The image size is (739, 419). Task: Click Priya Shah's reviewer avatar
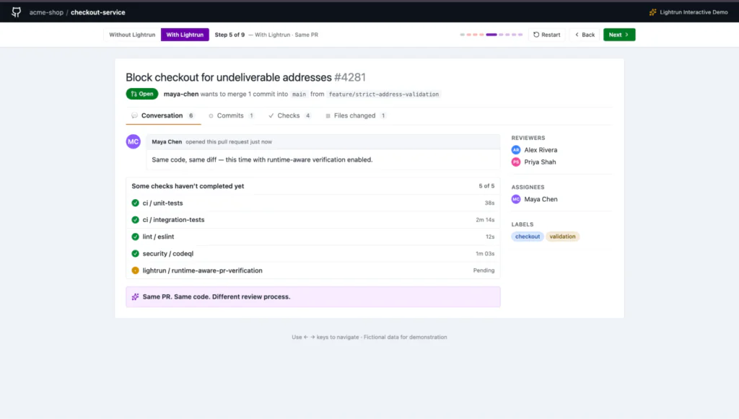coord(516,162)
